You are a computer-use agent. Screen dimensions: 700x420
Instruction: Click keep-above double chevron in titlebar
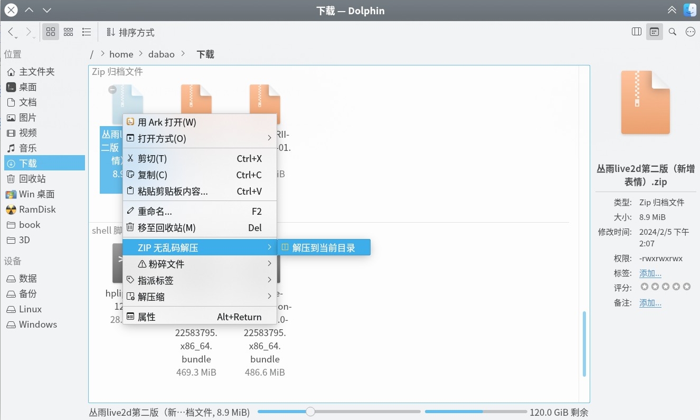(671, 10)
